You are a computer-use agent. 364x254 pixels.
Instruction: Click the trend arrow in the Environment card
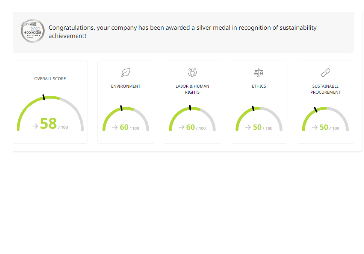click(x=115, y=127)
